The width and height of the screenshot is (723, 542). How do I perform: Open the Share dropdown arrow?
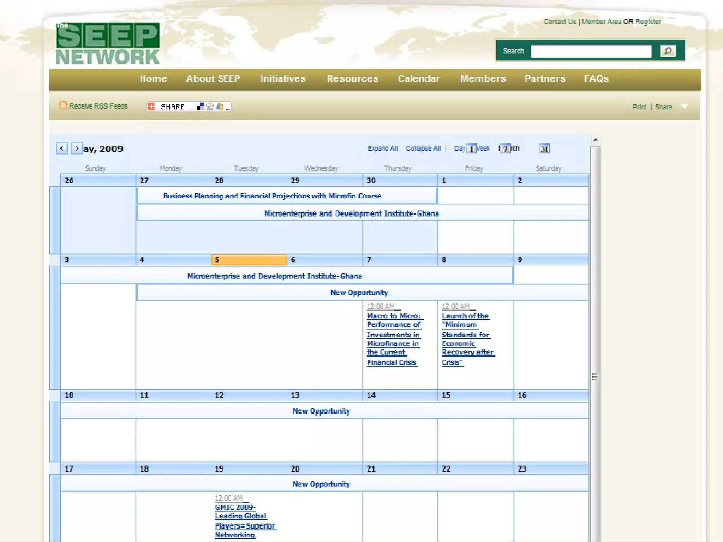point(684,106)
